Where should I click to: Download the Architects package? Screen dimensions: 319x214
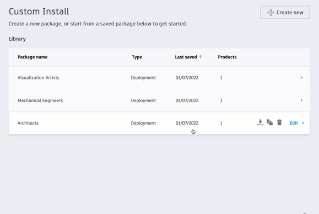click(x=260, y=122)
